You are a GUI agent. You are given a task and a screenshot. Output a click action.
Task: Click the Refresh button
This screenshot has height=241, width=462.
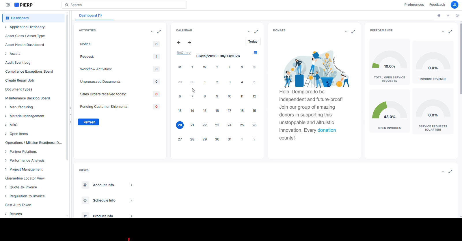88,122
